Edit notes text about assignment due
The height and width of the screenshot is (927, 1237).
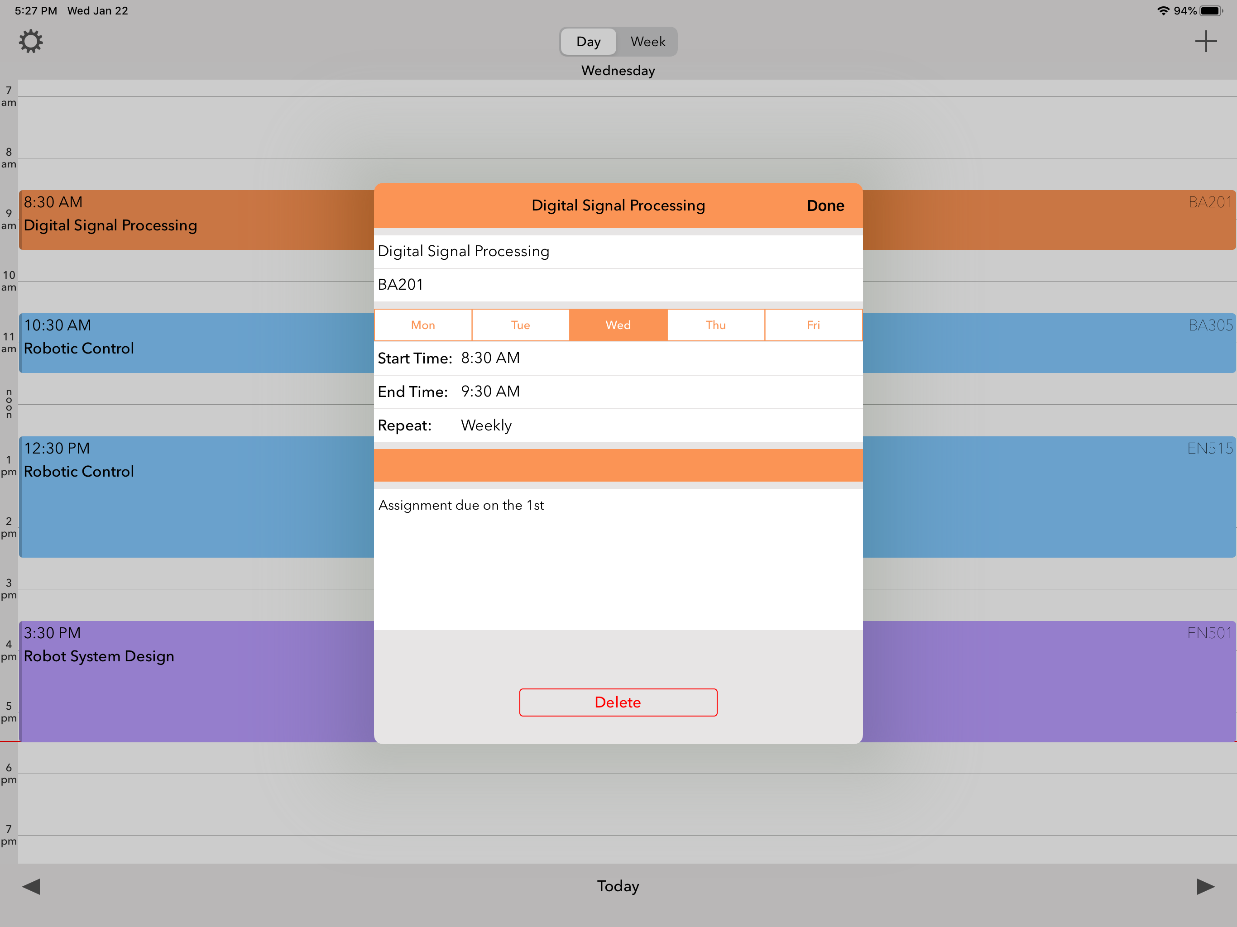[x=618, y=559]
